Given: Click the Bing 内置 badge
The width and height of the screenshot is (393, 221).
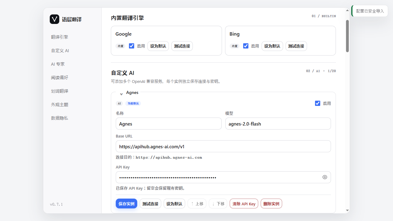Looking at the screenshot, I should tap(235, 46).
